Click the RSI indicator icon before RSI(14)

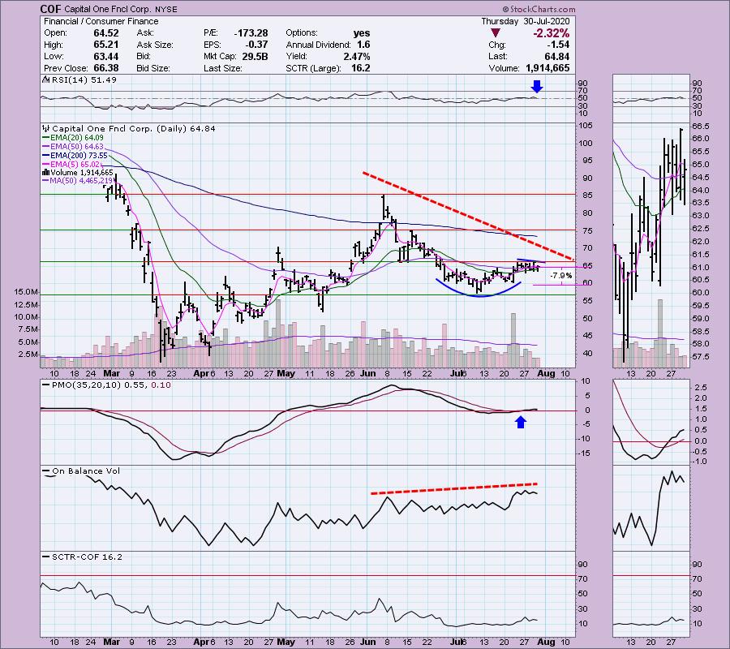tap(45, 80)
